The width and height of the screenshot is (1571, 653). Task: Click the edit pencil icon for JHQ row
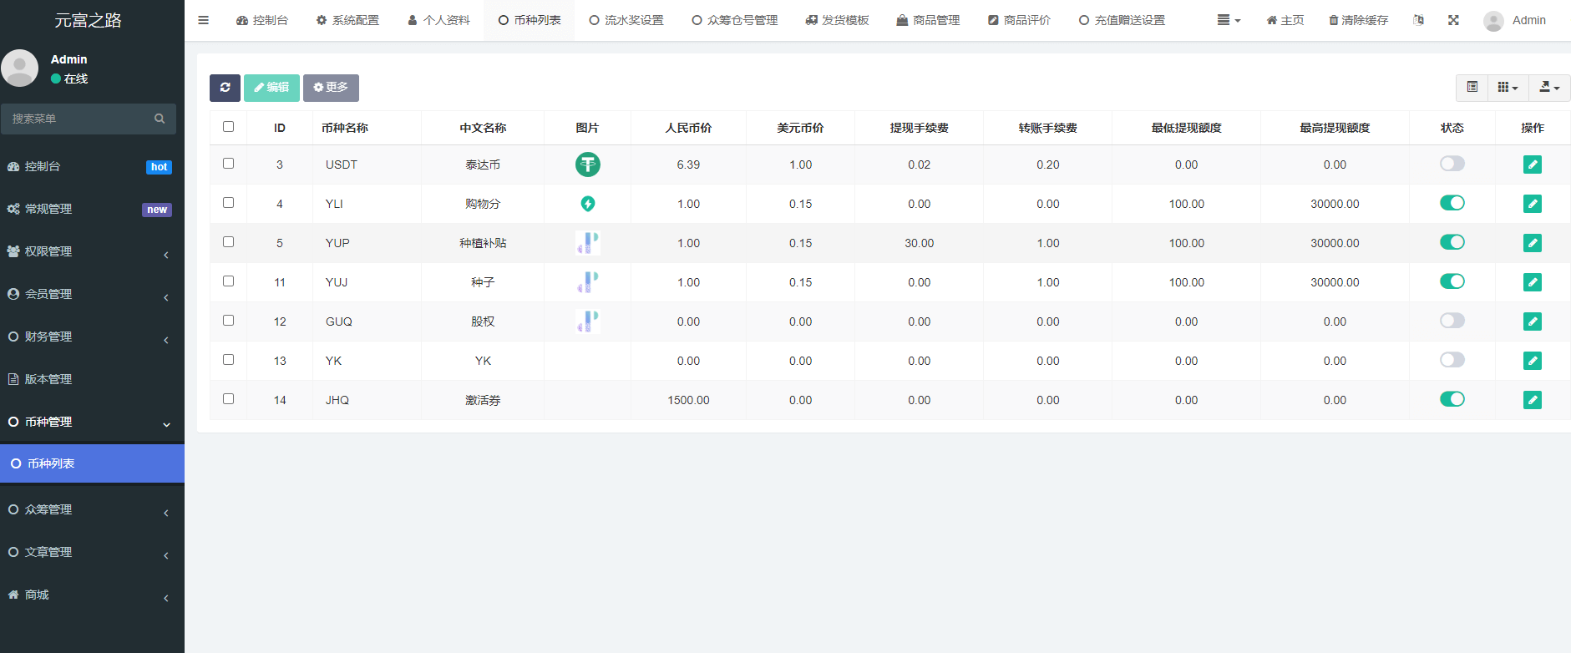pos(1532,400)
